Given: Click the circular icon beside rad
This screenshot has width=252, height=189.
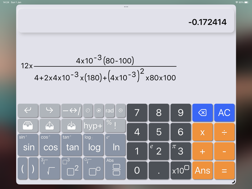Looking at the screenshot, I should 121,111.
